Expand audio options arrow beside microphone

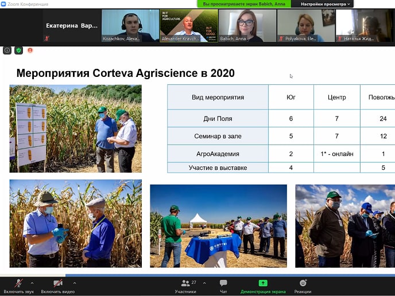pyautogui.click(x=32, y=283)
